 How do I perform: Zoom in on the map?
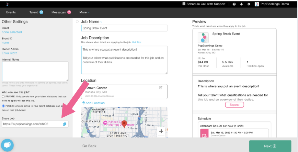(161, 131)
